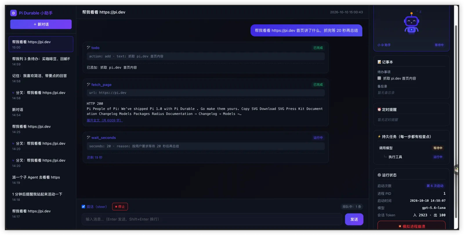Screen dimensions: 464x235
Task: Click the fork icon on the 14:58 分叉 conversation
Action: (13, 93)
